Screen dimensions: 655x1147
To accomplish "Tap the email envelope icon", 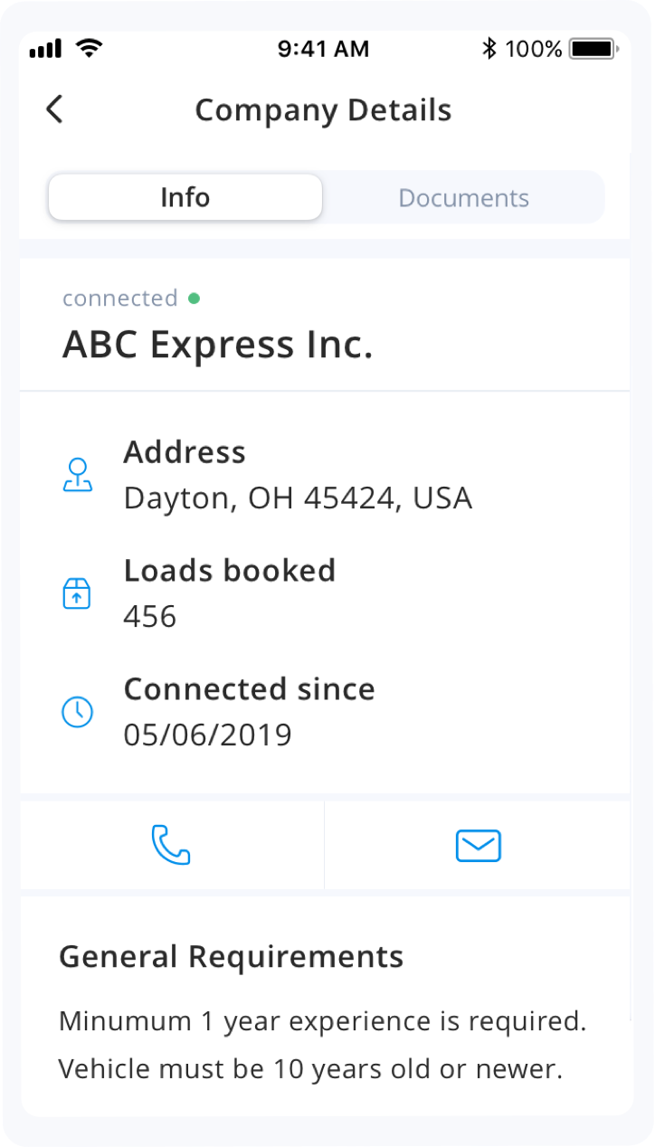I will tap(478, 846).
